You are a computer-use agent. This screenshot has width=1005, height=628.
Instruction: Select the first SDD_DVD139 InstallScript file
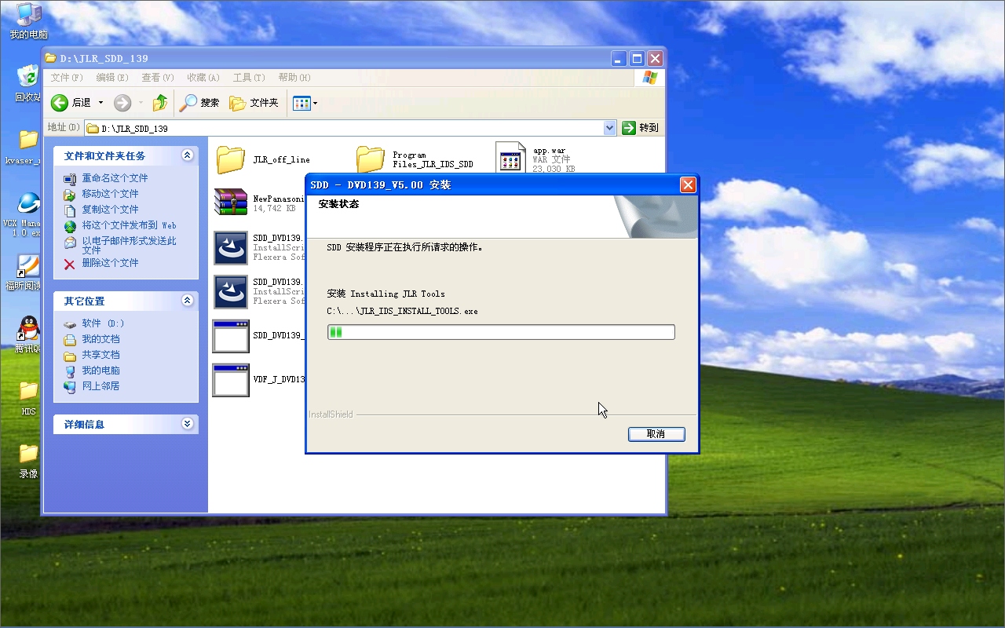[x=259, y=248]
